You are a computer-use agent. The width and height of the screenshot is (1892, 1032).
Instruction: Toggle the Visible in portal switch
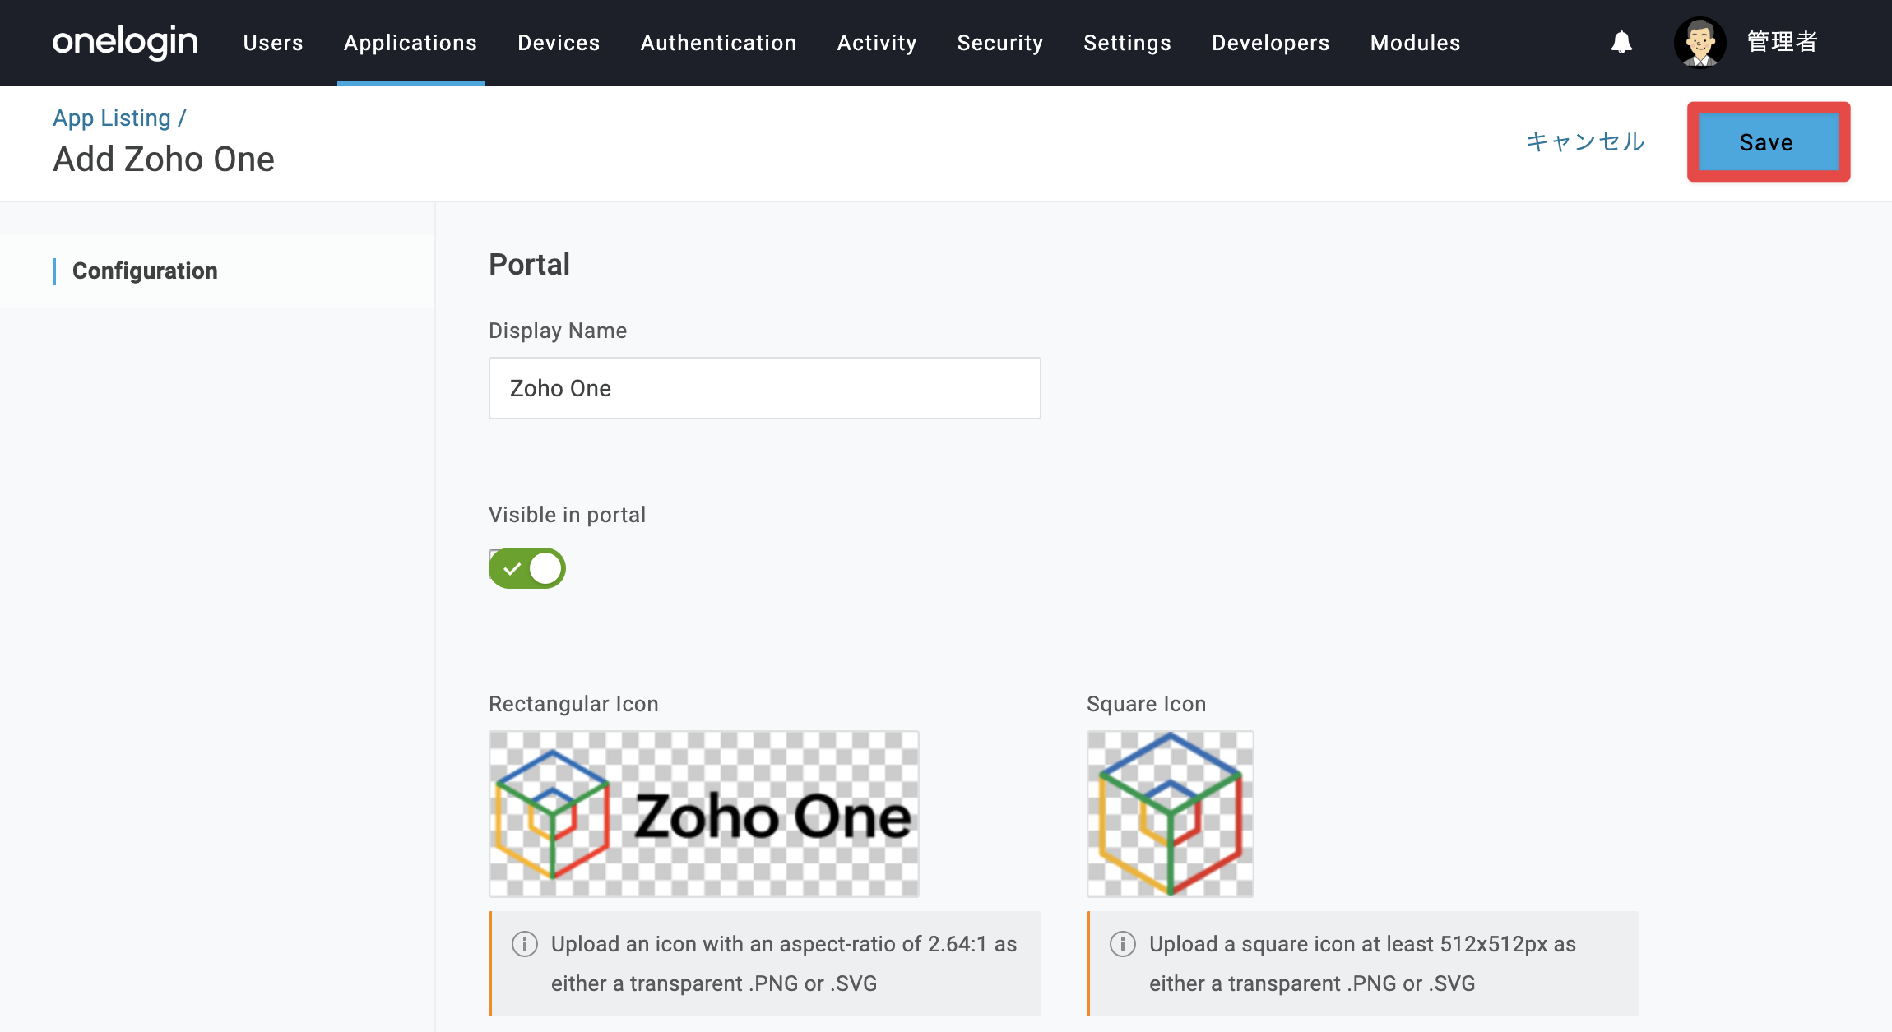pos(527,568)
